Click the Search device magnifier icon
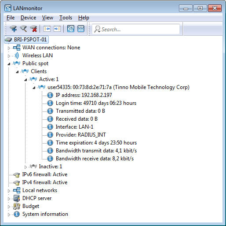 point(23,29)
